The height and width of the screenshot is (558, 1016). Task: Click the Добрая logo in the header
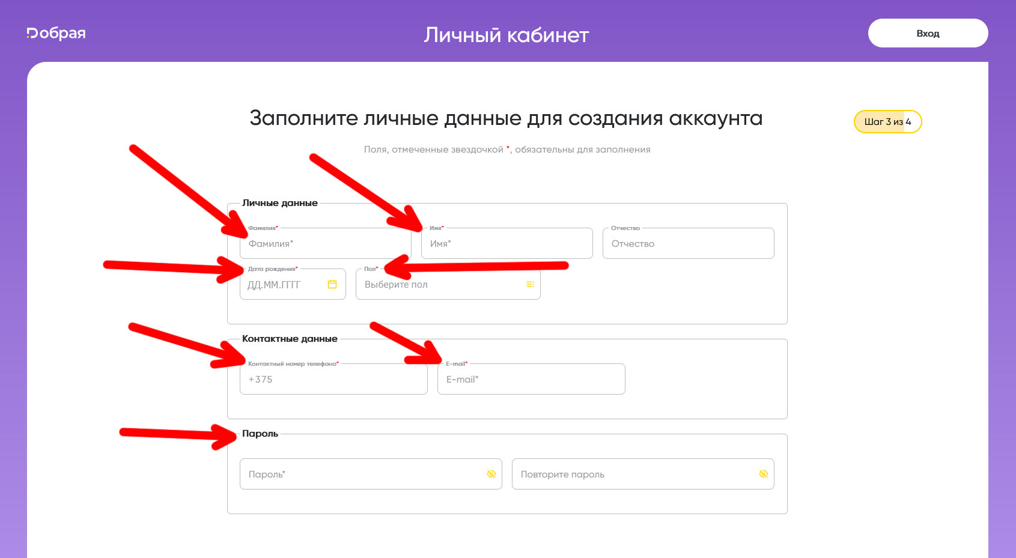pos(55,33)
